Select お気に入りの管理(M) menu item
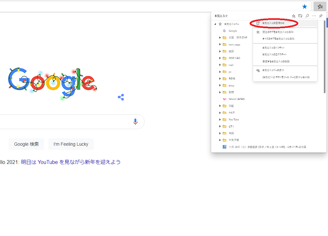This screenshot has width=328, height=236. click(273, 23)
